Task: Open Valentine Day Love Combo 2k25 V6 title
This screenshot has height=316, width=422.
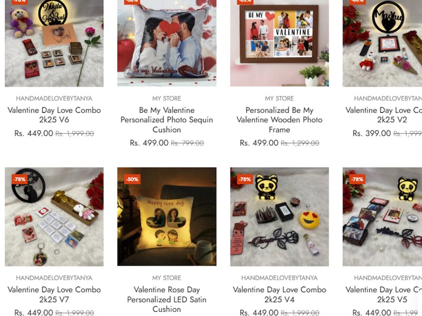Action: tap(54, 115)
